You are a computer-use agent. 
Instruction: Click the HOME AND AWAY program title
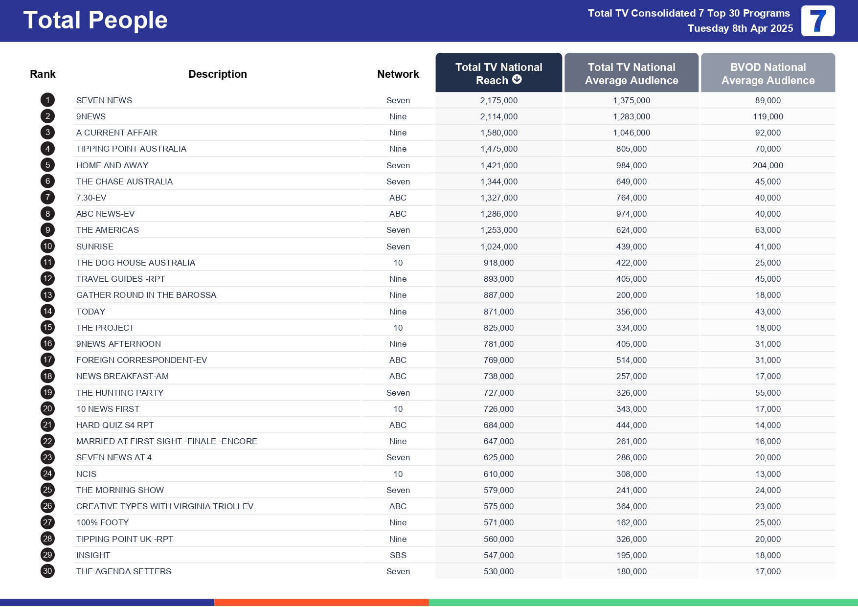(112, 165)
